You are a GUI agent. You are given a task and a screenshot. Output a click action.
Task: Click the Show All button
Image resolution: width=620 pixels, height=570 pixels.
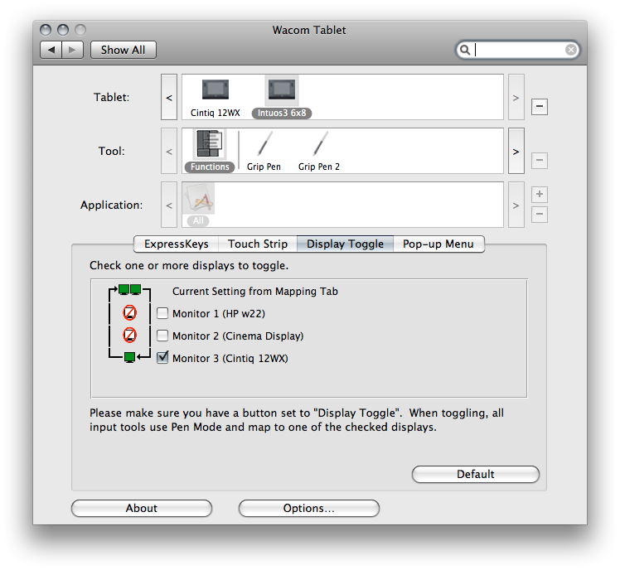(123, 50)
